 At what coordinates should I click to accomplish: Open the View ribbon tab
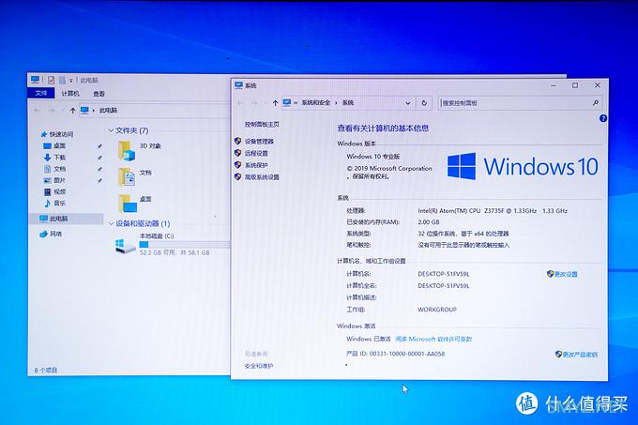[99, 94]
